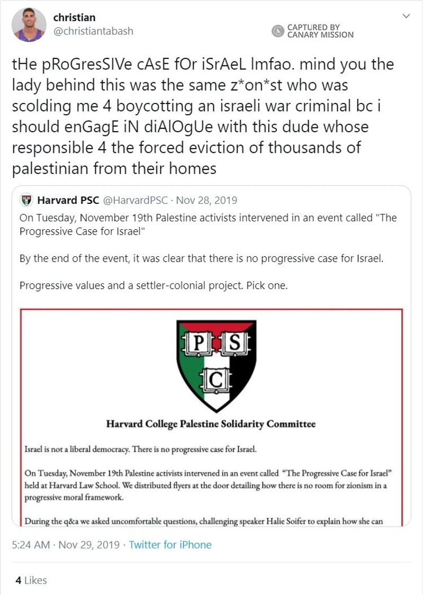Click the Canary Mission watermark logo
424x595 pixels.
click(x=278, y=31)
